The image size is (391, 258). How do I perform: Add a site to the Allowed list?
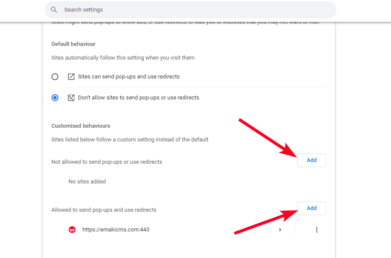pyautogui.click(x=312, y=208)
